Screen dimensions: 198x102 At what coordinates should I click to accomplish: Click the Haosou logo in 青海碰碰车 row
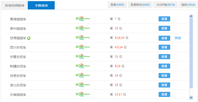pyautogui.click(x=83, y=19)
